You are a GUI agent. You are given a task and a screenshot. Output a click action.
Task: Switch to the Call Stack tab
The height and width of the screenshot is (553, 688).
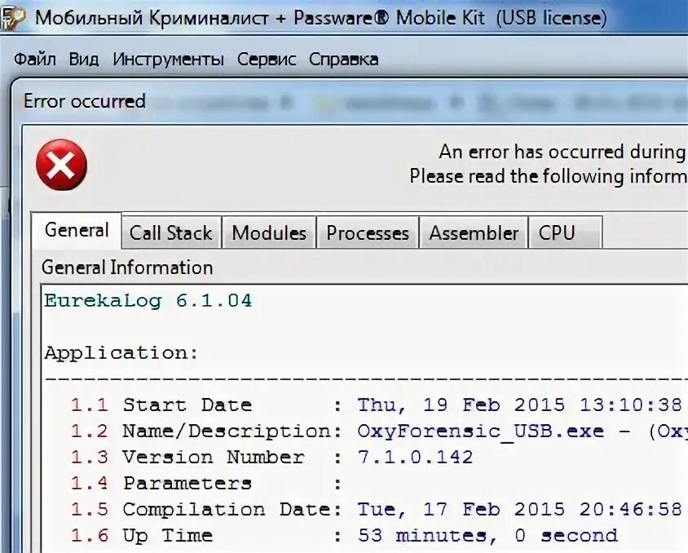coord(171,232)
